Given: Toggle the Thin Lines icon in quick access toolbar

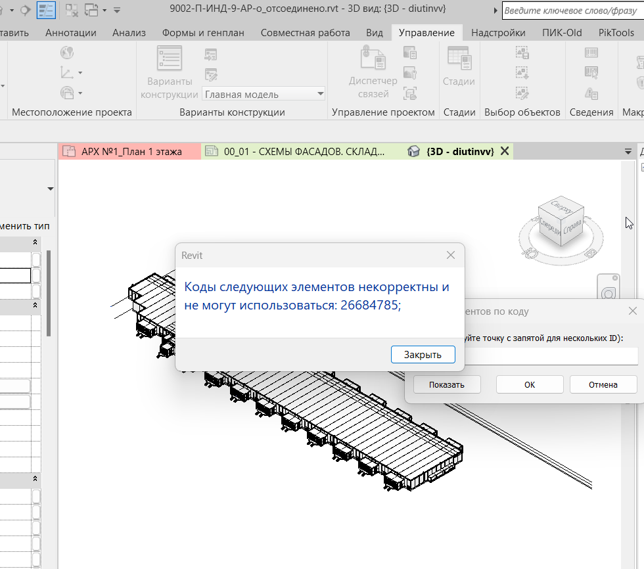Looking at the screenshot, I should coord(46,10).
